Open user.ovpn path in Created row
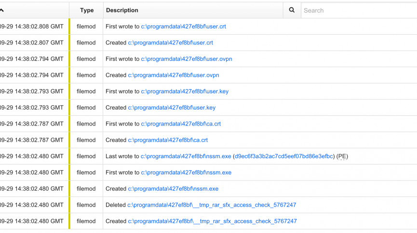This screenshot has width=417, height=233. tap(173, 75)
